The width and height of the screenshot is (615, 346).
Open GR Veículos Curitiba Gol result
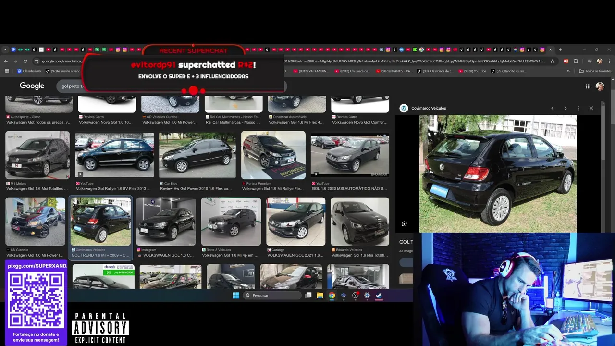(x=170, y=120)
